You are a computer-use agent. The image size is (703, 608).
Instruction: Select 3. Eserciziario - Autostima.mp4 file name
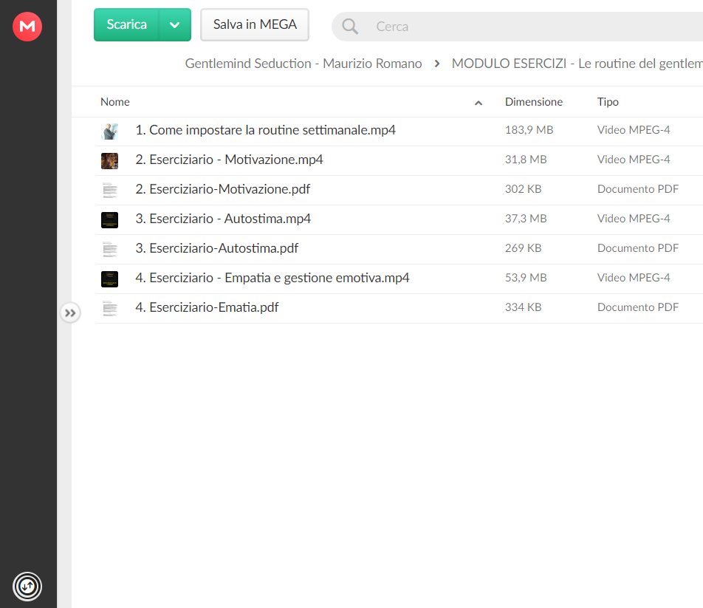[x=223, y=219]
